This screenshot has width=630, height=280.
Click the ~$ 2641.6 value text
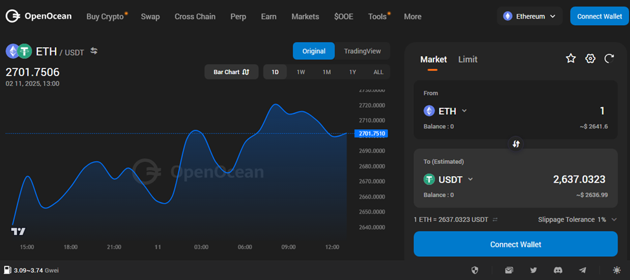point(593,126)
